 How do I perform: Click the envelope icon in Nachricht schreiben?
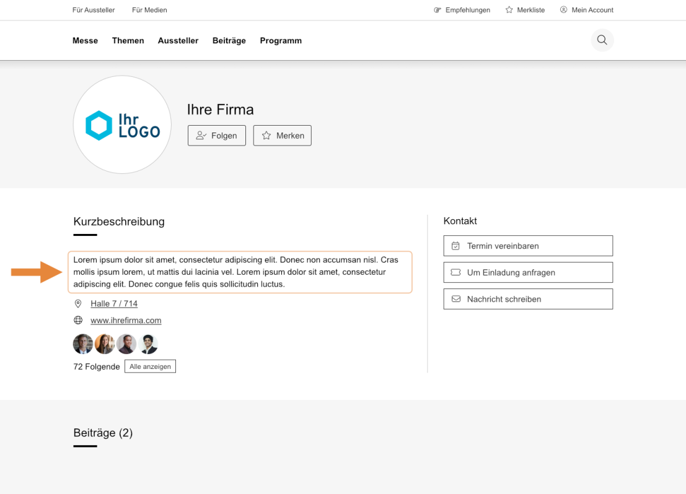[x=457, y=298]
